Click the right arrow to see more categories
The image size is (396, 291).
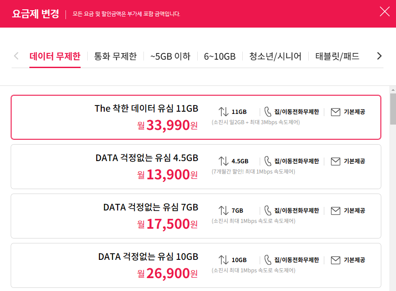click(380, 56)
